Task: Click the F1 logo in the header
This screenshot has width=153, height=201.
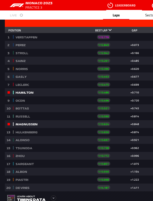Action: pyautogui.click(x=17, y=5)
